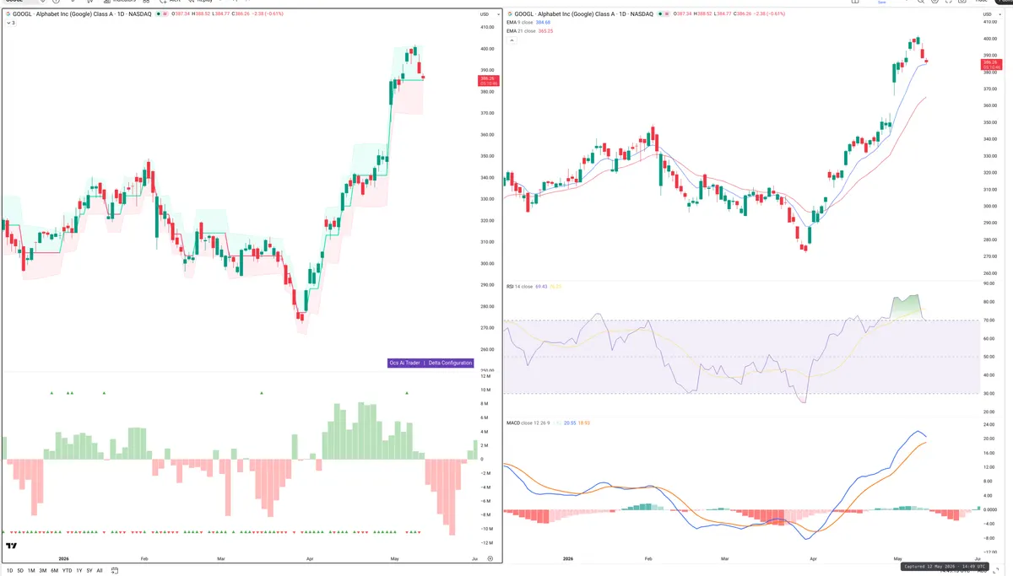Screen dimensions: 1013x576
Task: Click the left chart GOOGL symbol title
Action: click(81, 14)
